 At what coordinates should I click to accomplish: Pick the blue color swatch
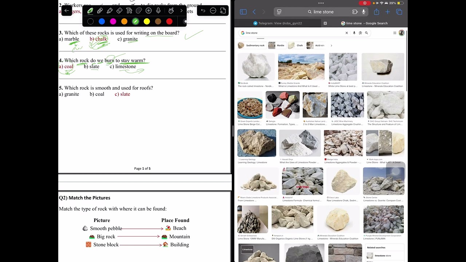102,22
